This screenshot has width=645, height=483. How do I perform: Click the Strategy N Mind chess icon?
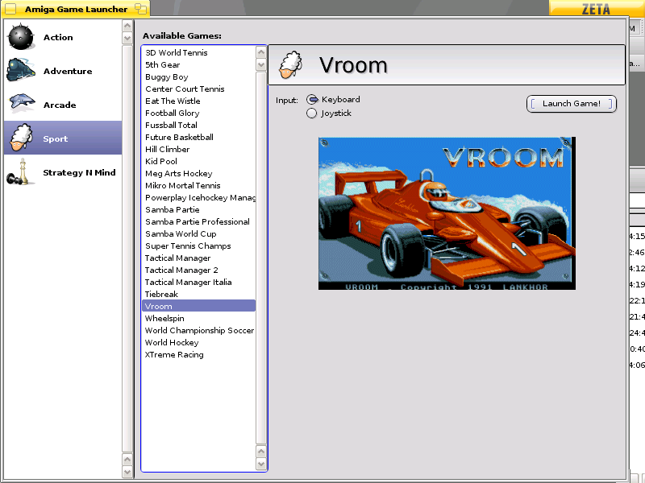[21, 172]
